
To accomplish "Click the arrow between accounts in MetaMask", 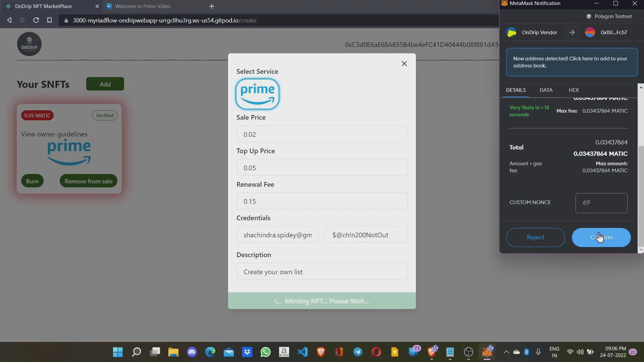I will point(572,33).
